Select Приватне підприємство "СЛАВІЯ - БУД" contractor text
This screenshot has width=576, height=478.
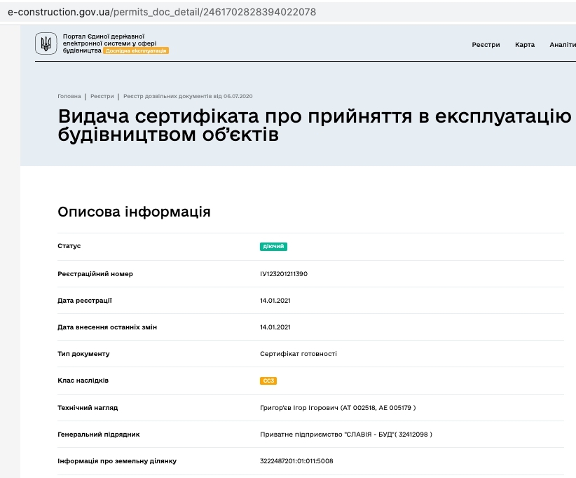click(x=346, y=435)
